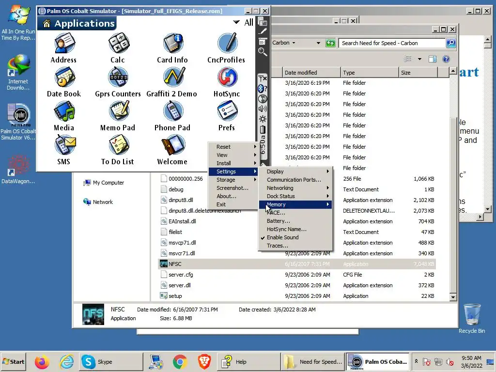Screen dimensions: 496x372
Task: Click the menu list icon on Palm sidebar
Action: click(x=262, y=42)
